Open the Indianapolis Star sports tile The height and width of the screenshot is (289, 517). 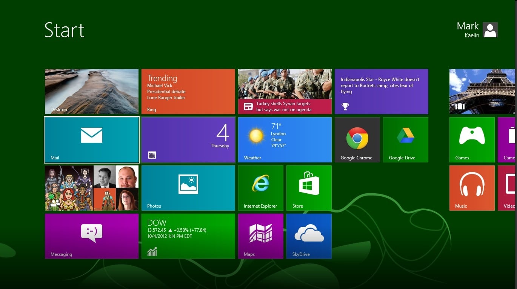coord(382,92)
